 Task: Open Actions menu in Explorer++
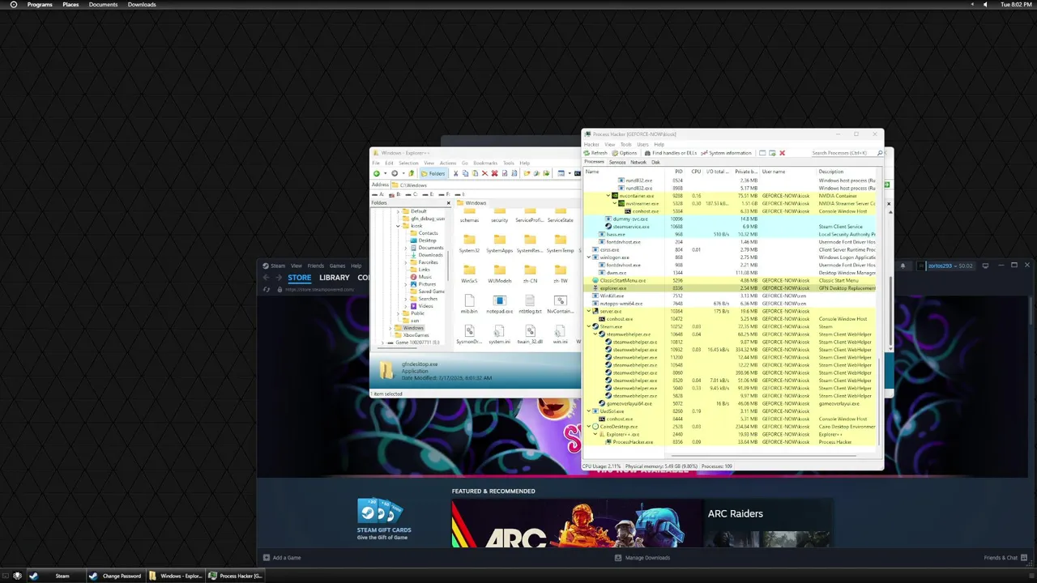[448, 163]
